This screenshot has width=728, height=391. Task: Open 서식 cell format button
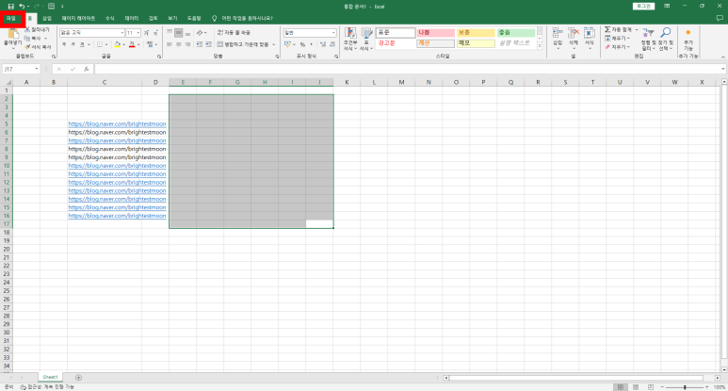590,39
